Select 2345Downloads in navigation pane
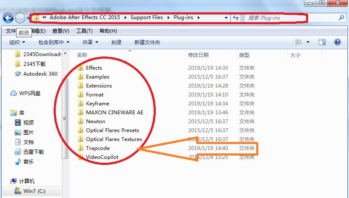 point(38,54)
